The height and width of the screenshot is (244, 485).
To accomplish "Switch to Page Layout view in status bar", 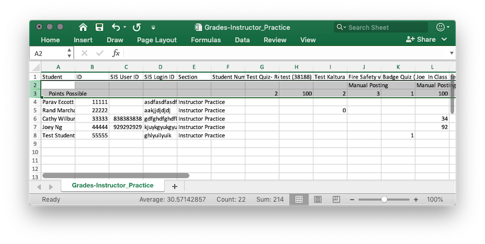I will coord(318,199).
